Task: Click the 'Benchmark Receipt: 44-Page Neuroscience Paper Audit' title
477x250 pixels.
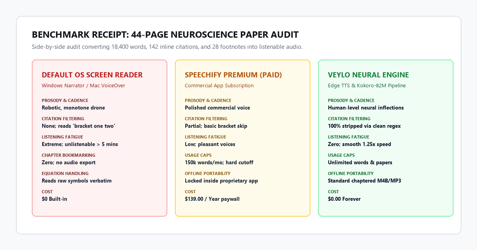Action: coord(165,35)
